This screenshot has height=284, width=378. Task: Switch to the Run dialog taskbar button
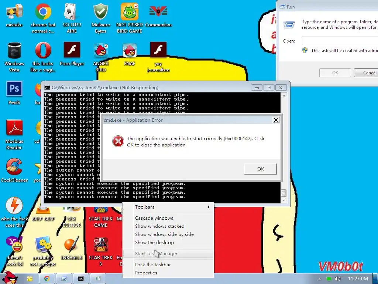pyautogui.click(x=63, y=279)
